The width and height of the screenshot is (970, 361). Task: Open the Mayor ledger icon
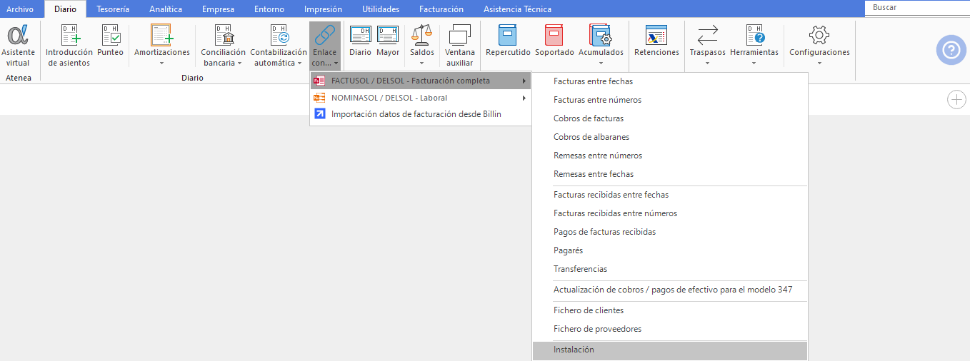[388, 34]
